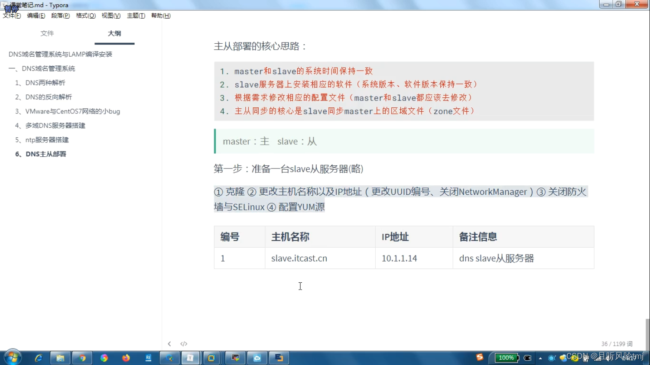Switch Typora to source code mode
650x365 pixels.
pos(184,343)
